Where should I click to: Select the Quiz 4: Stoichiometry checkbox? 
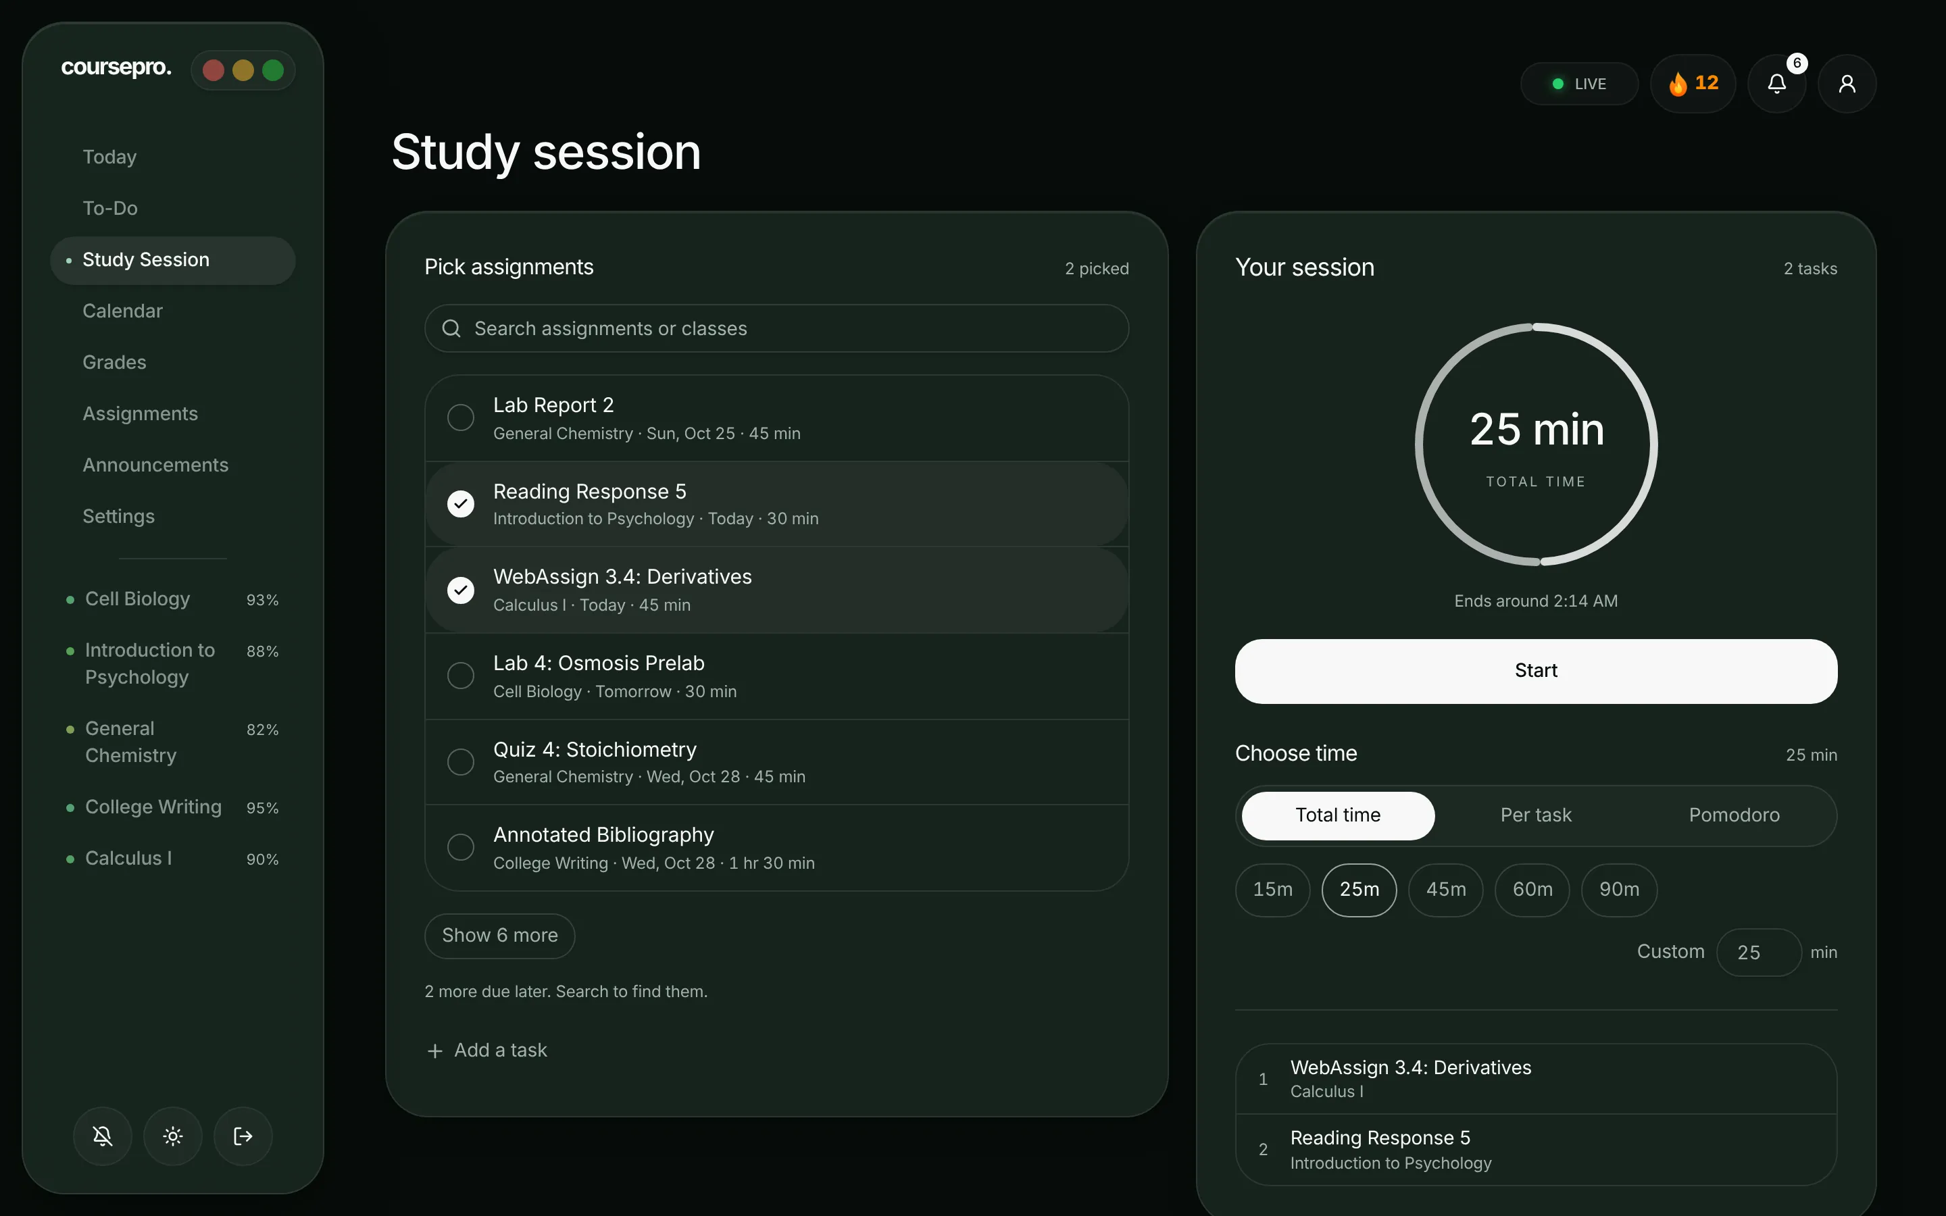[x=461, y=761]
